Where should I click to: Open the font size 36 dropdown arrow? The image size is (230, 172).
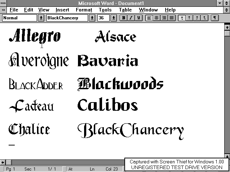tap(114, 18)
